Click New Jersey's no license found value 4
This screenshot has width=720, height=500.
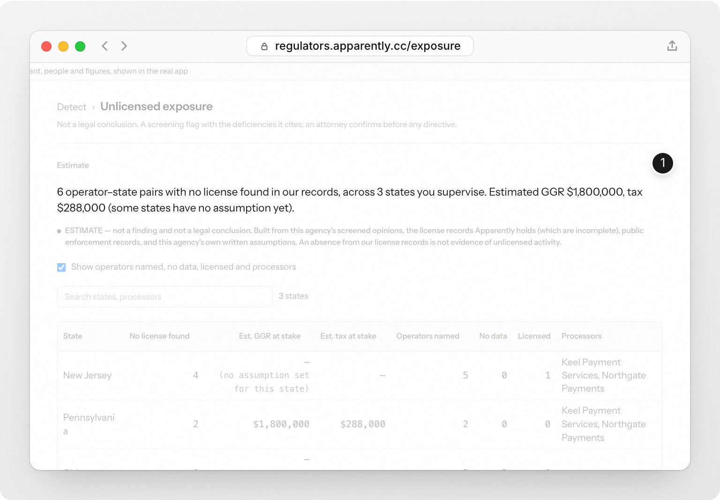pyautogui.click(x=195, y=375)
